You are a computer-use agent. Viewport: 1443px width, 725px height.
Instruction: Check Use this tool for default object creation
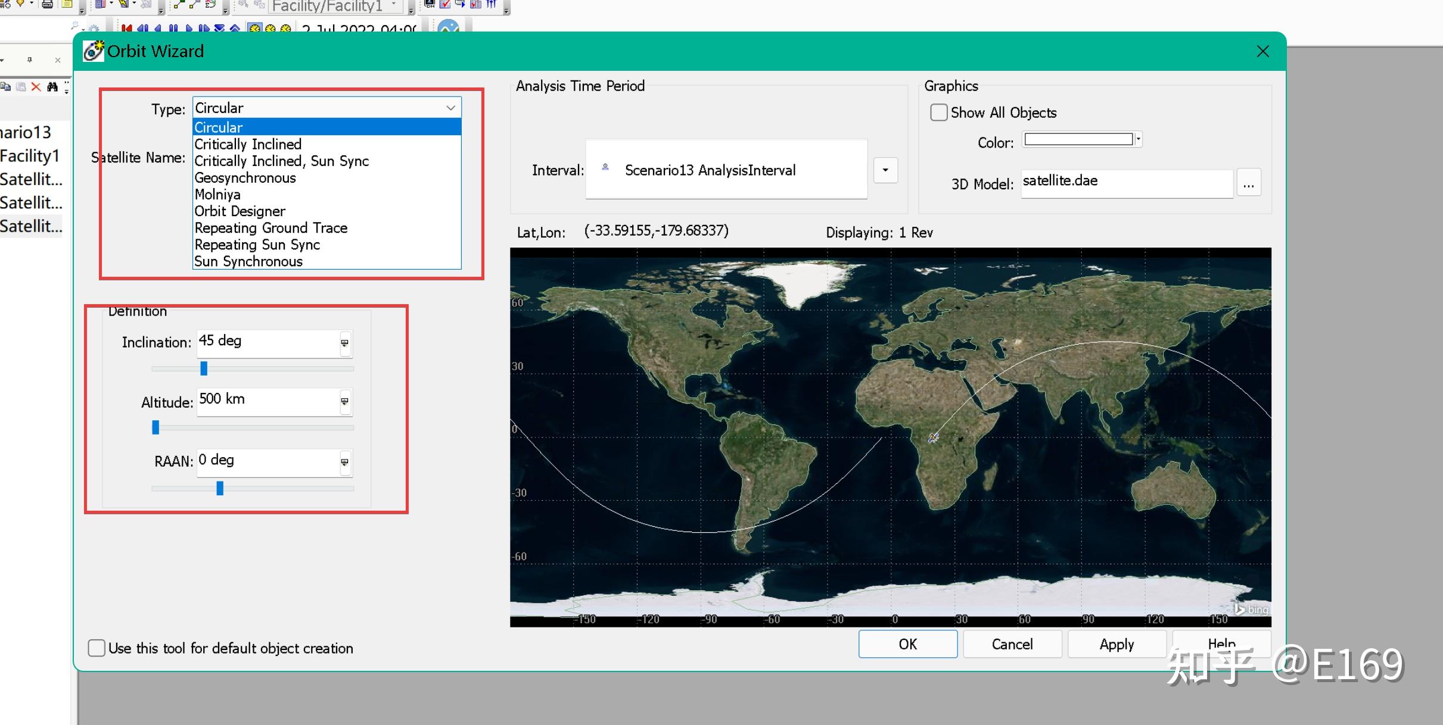97,648
